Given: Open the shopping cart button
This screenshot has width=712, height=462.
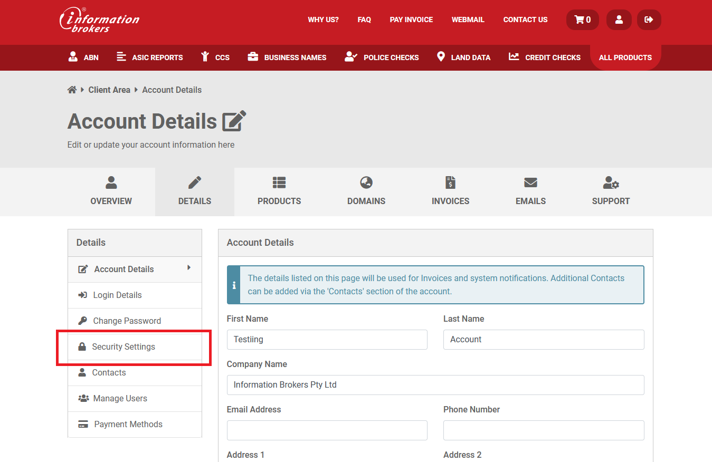Looking at the screenshot, I should pos(583,20).
